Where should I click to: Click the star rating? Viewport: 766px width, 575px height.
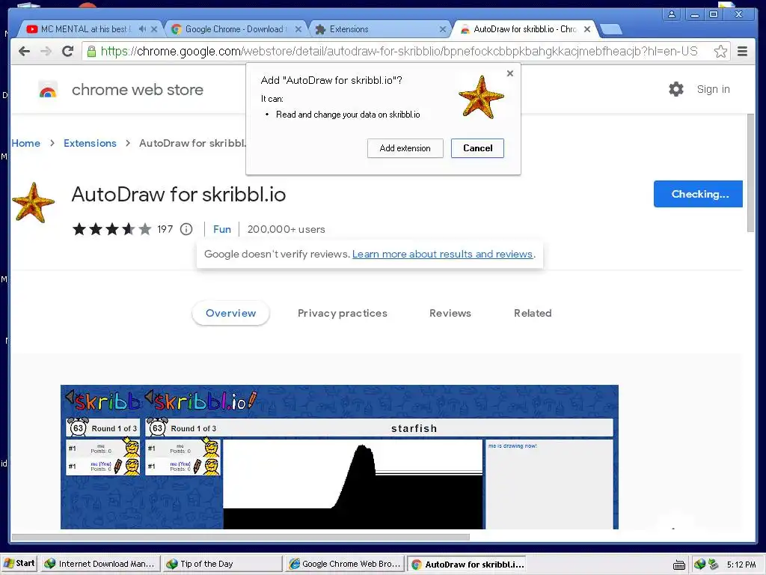(112, 229)
